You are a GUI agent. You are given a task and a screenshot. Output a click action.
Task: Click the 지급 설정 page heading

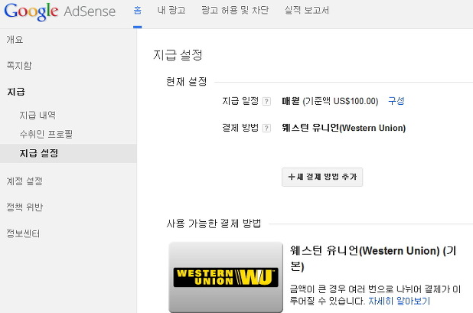pos(178,55)
